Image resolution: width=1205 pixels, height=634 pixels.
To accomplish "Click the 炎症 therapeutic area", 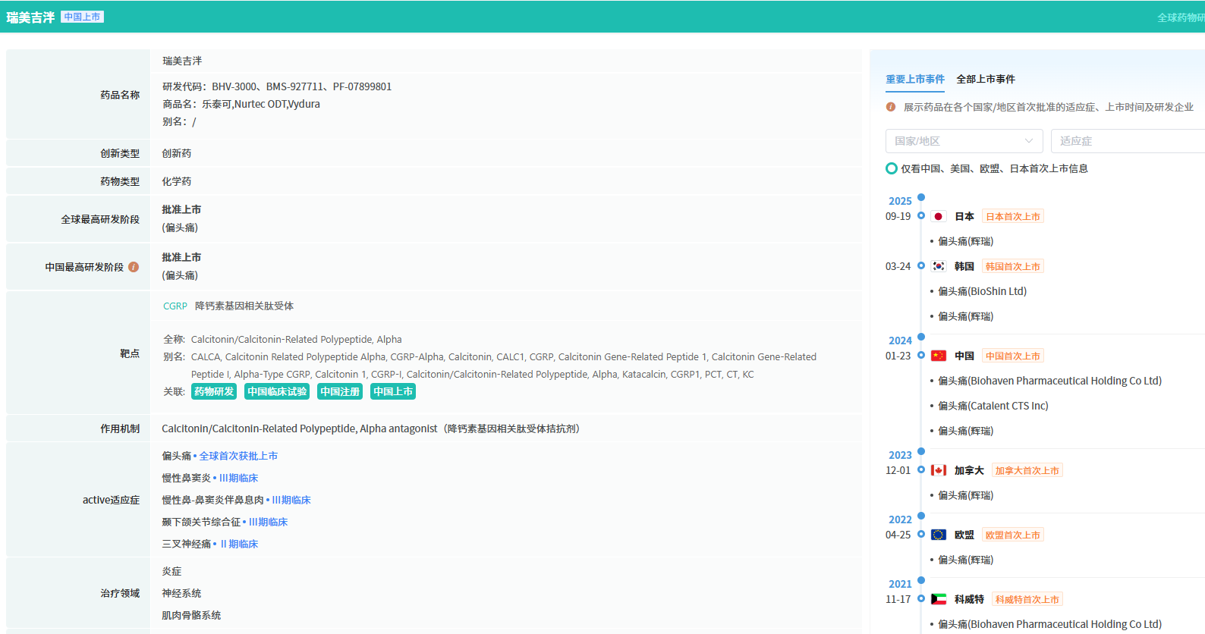I will click(x=171, y=571).
